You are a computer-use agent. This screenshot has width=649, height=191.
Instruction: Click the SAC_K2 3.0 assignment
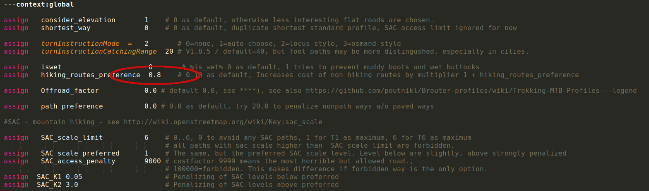point(57,184)
